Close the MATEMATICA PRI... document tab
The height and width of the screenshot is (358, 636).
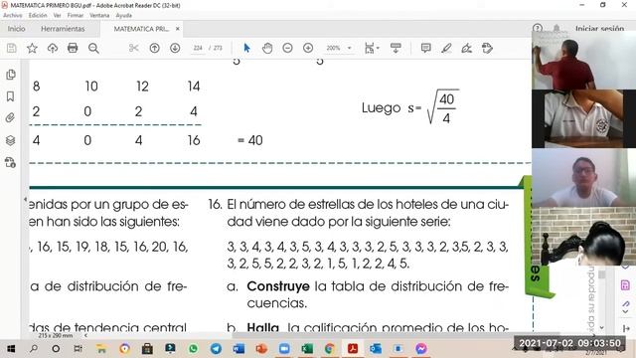point(178,29)
